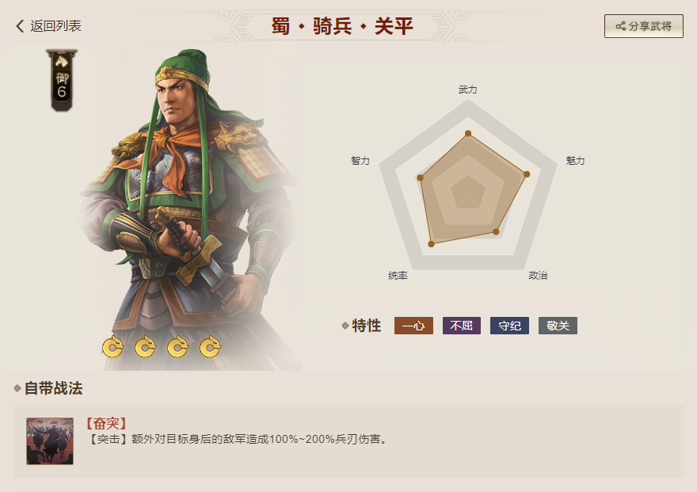
Task: Click the fourth gold star coin
Action: [x=210, y=346]
